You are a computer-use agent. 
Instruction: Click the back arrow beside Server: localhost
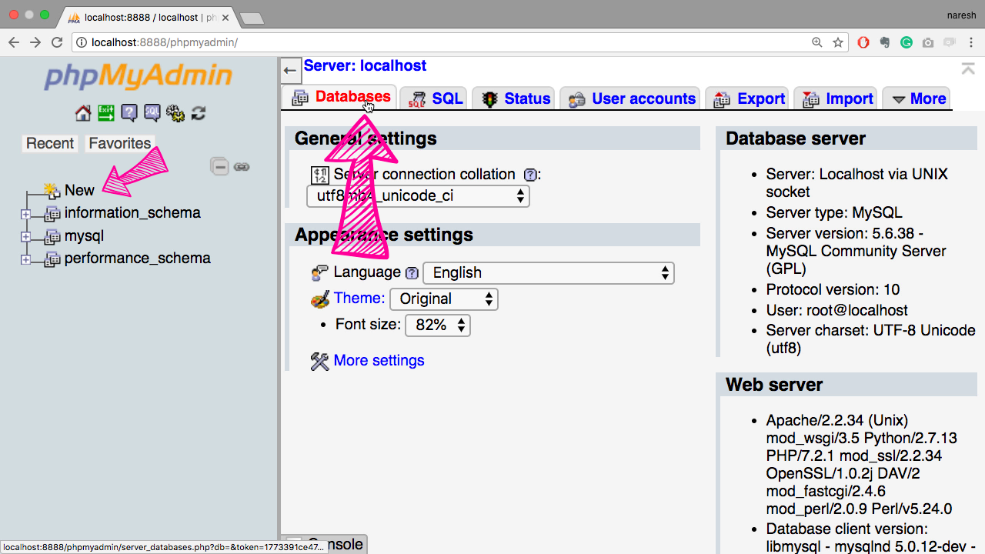(x=290, y=70)
